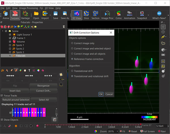Open Image Proc tool
This screenshot has width=170, height=134.
point(107,15)
